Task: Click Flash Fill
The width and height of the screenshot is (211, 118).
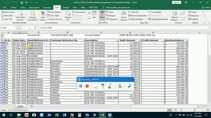Action: tap(133, 12)
